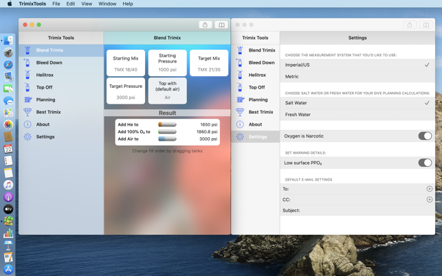Open the TrimixTools application menu
The image size is (442, 276).
(x=32, y=3)
